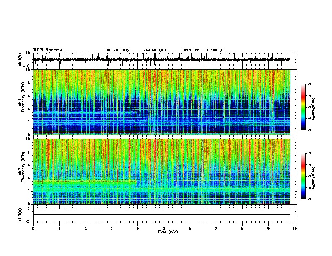The image size is (332, 256).
Task: Click the 'VLF Spectra' title text
Action: [x=47, y=50]
